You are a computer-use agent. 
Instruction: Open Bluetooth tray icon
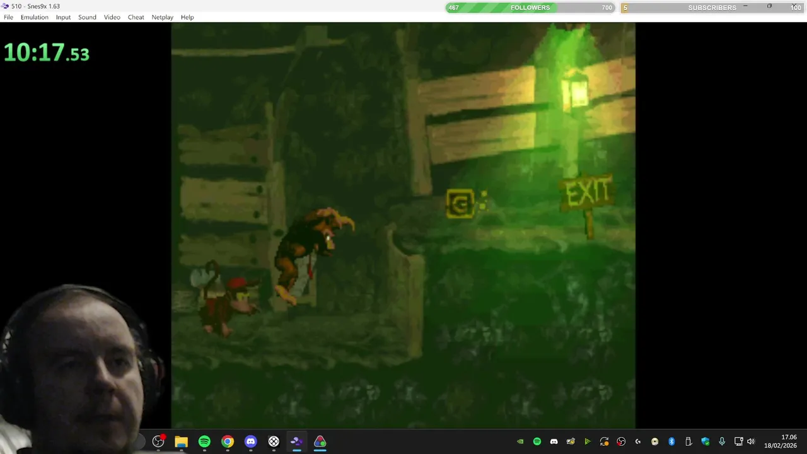coord(671,441)
